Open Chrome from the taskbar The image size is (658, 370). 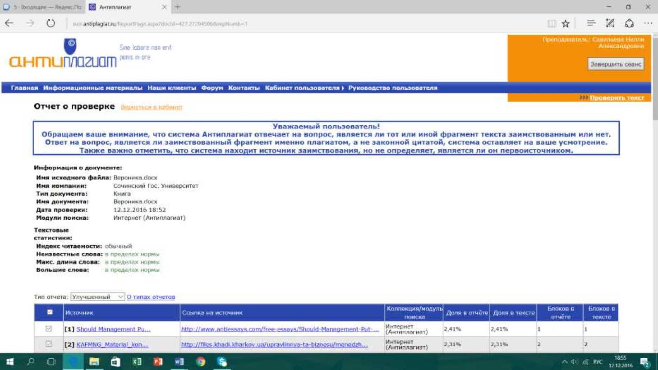[200, 361]
